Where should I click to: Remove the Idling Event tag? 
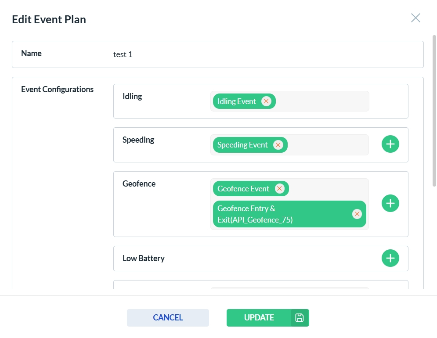(x=266, y=101)
